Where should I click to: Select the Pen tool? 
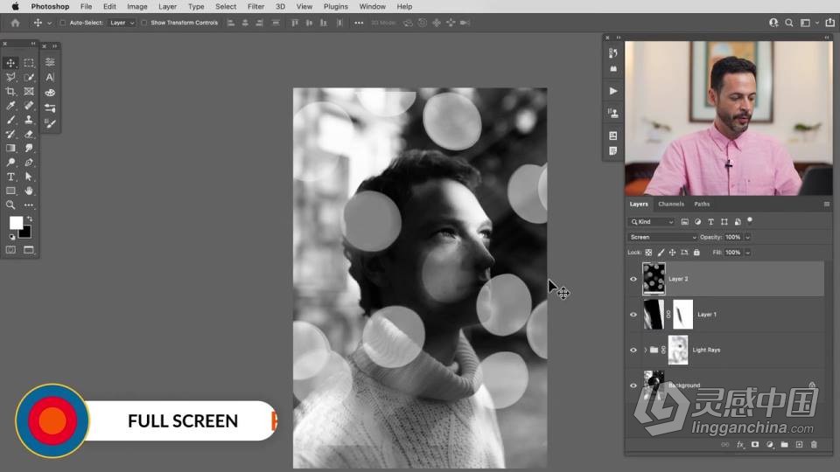[x=29, y=163]
